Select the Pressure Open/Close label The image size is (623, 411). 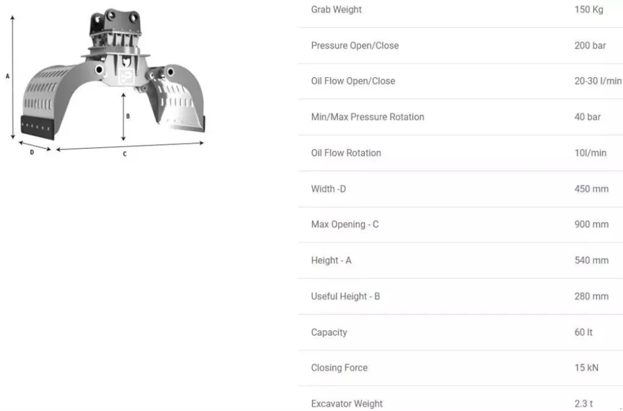click(354, 45)
